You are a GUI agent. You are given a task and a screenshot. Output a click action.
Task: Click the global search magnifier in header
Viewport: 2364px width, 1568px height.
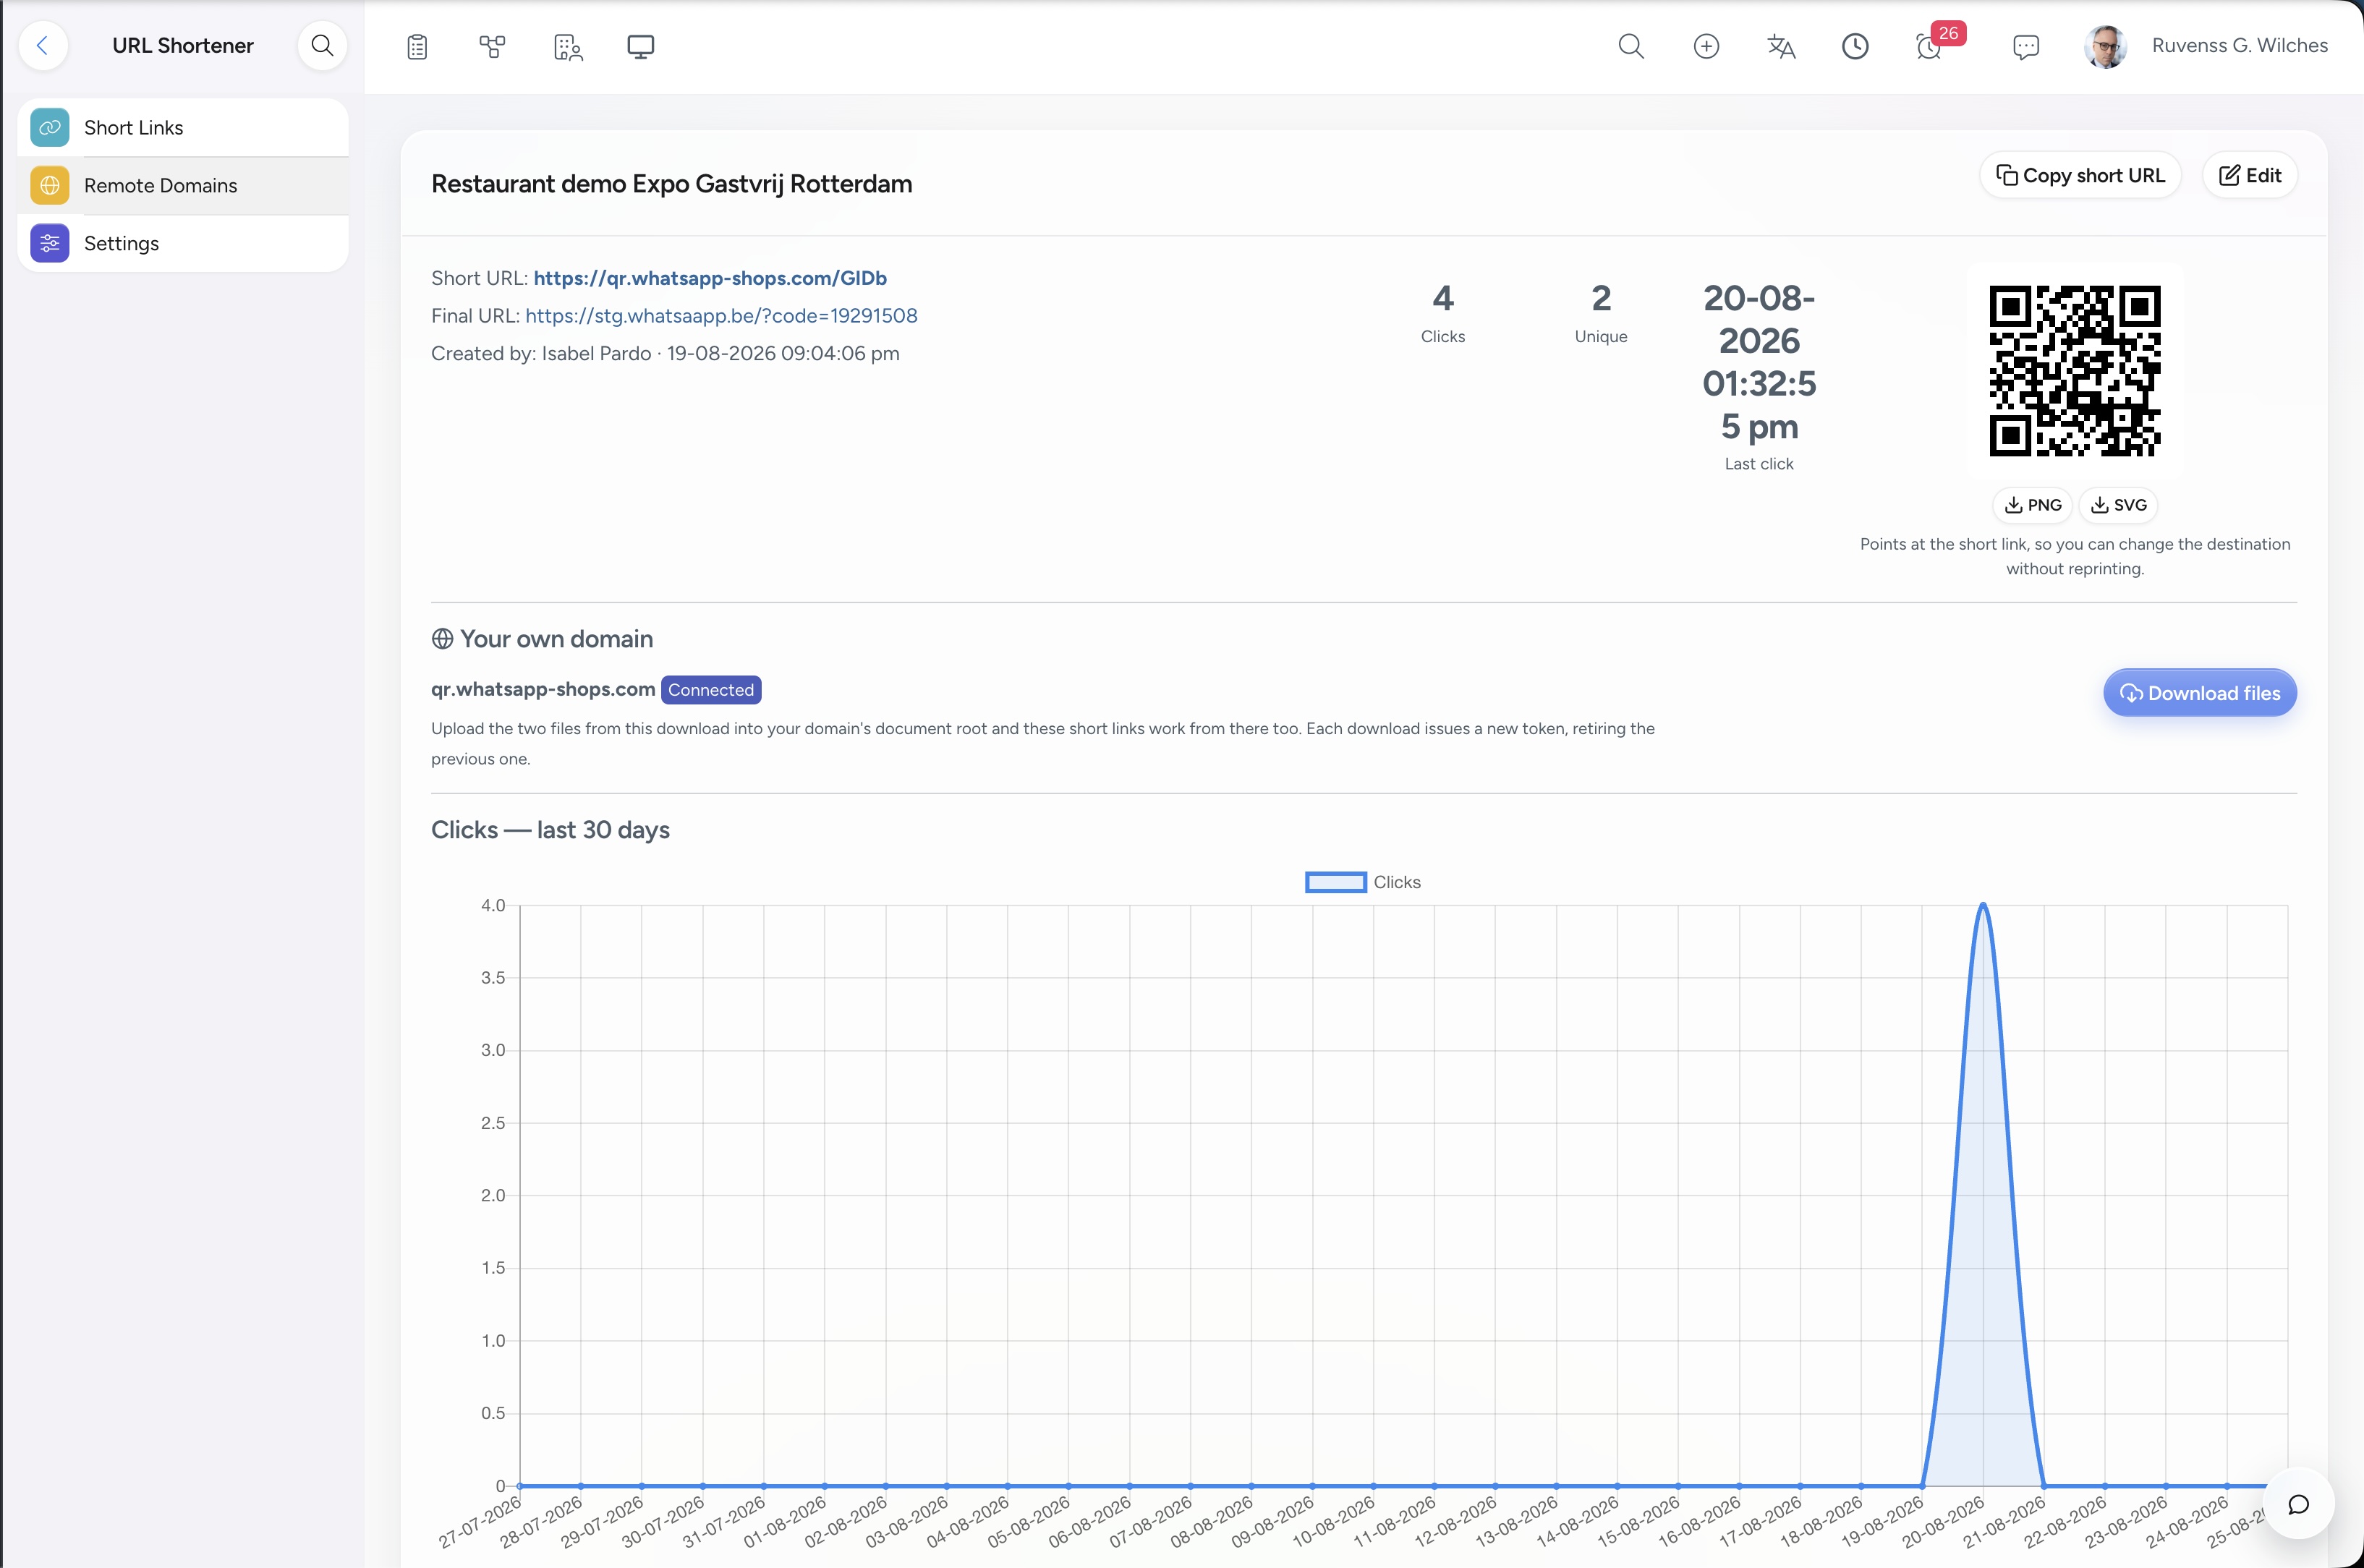1631,46
